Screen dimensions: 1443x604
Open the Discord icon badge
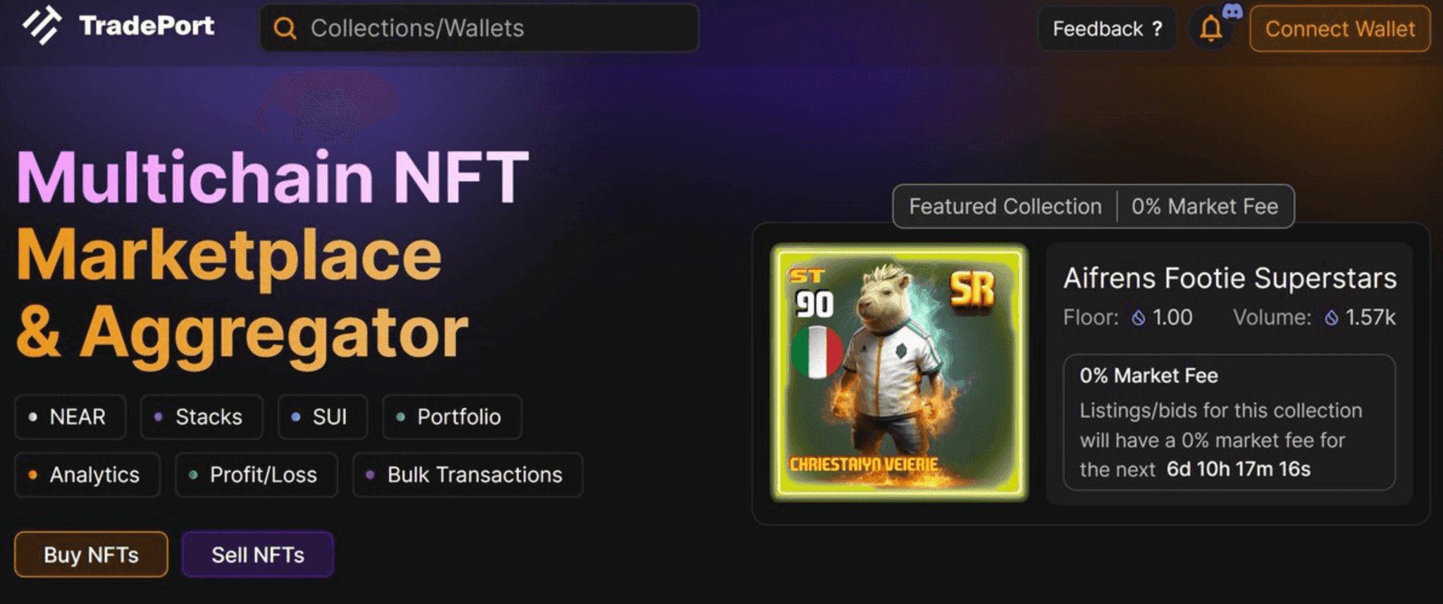[1232, 11]
